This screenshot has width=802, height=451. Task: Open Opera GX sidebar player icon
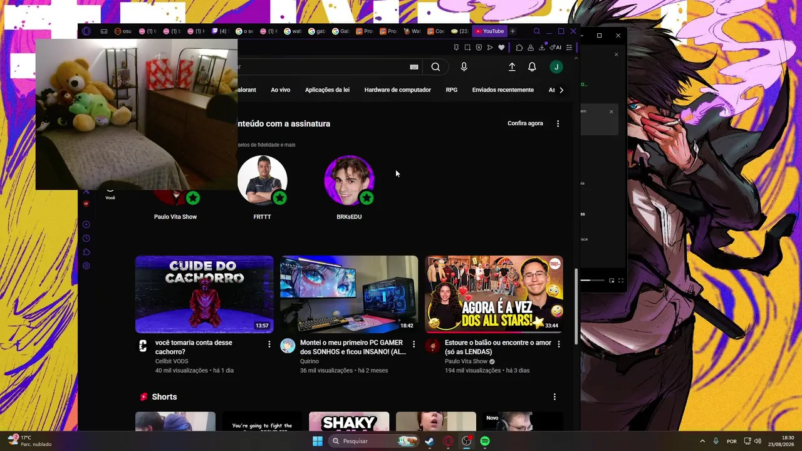(x=86, y=224)
